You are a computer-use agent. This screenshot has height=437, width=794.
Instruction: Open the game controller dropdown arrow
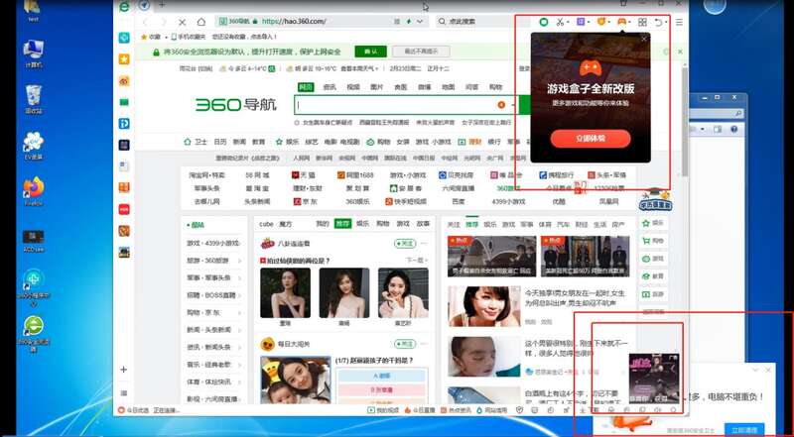(630, 22)
